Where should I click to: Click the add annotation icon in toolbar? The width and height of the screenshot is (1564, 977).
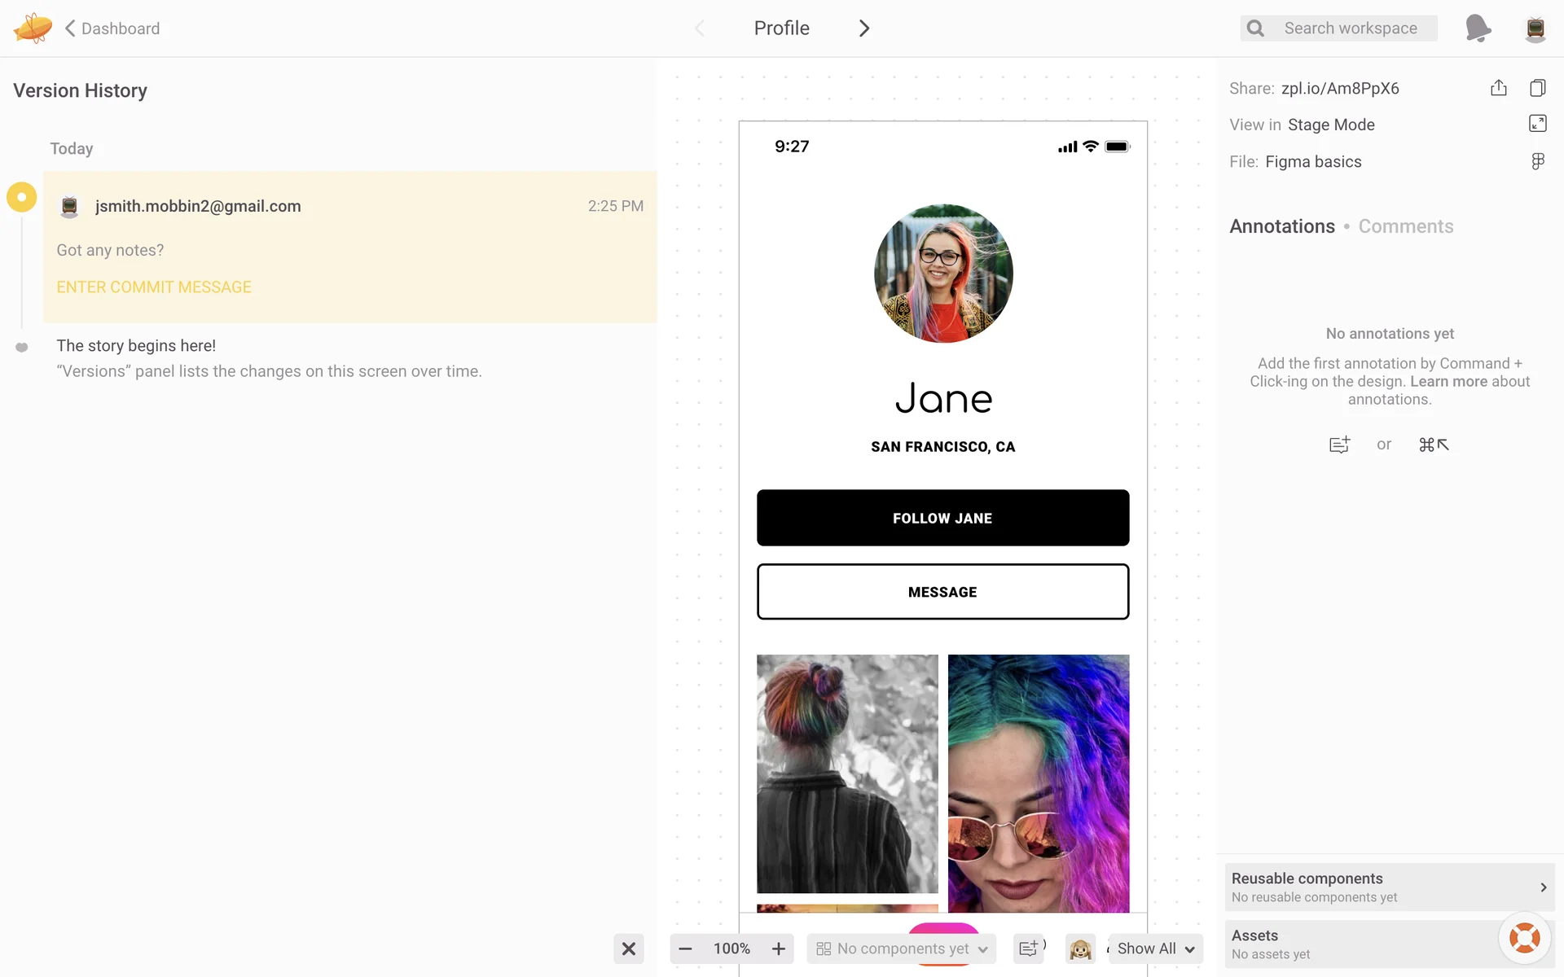(x=1029, y=949)
